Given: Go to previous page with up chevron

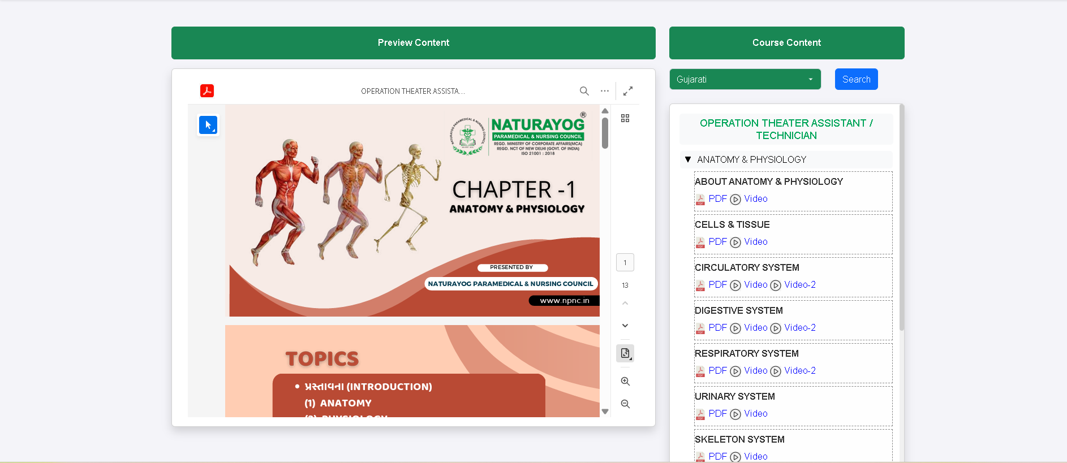Looking at the screenshot, I should [625, 304].
